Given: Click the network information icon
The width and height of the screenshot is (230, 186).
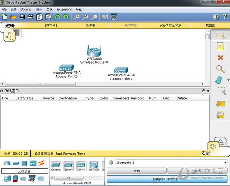Looking at the screenshot, I should coord(216,17).
